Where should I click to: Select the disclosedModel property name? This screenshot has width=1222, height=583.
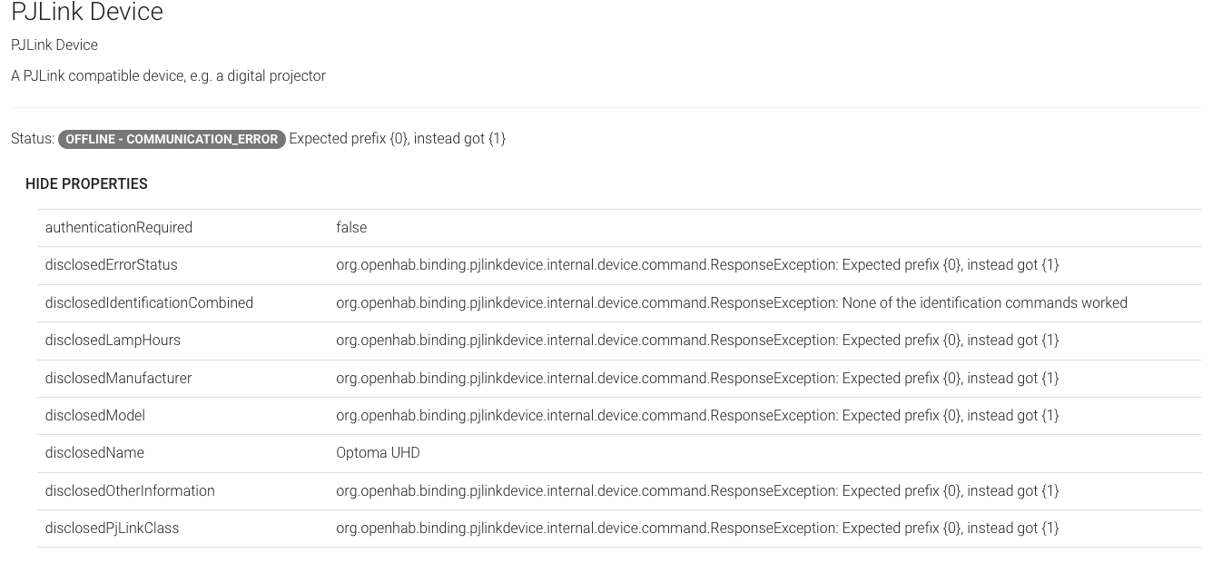point(95,416)
